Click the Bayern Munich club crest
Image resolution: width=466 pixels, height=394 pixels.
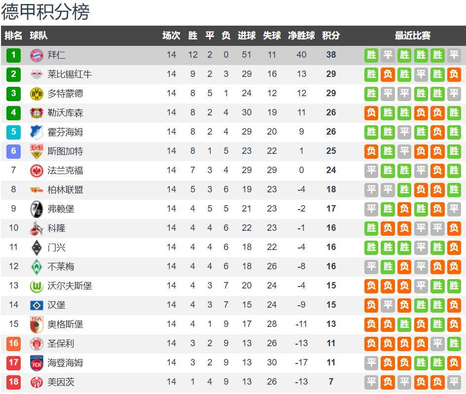[36, 55]
